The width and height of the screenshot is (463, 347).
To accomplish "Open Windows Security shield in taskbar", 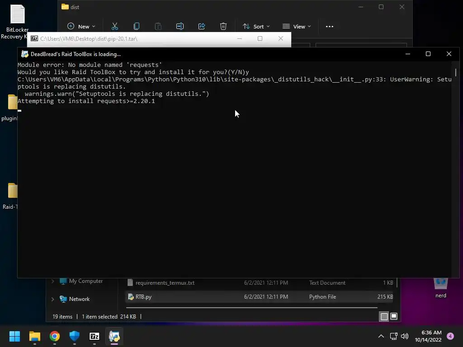I will tap(75, 336).
